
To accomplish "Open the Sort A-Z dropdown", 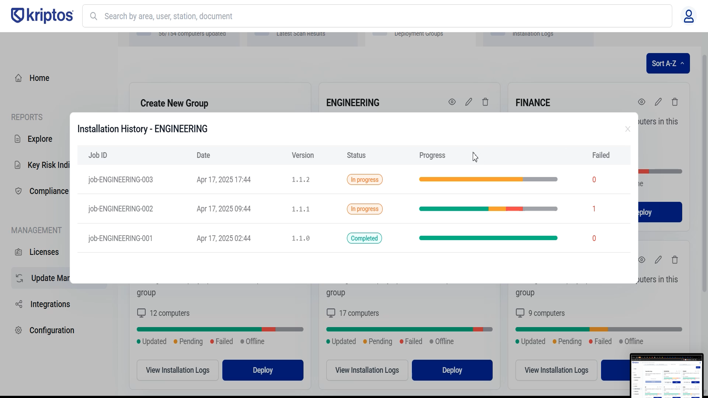I will tap(667, 63).
